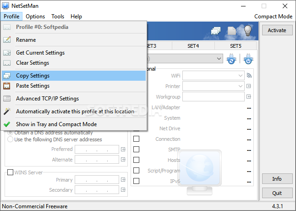Open IPv6 settings ellipsis

(249, 182)
